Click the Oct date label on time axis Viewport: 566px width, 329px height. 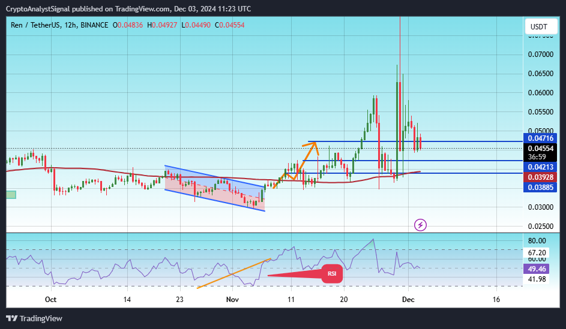(x=50, y=300)
